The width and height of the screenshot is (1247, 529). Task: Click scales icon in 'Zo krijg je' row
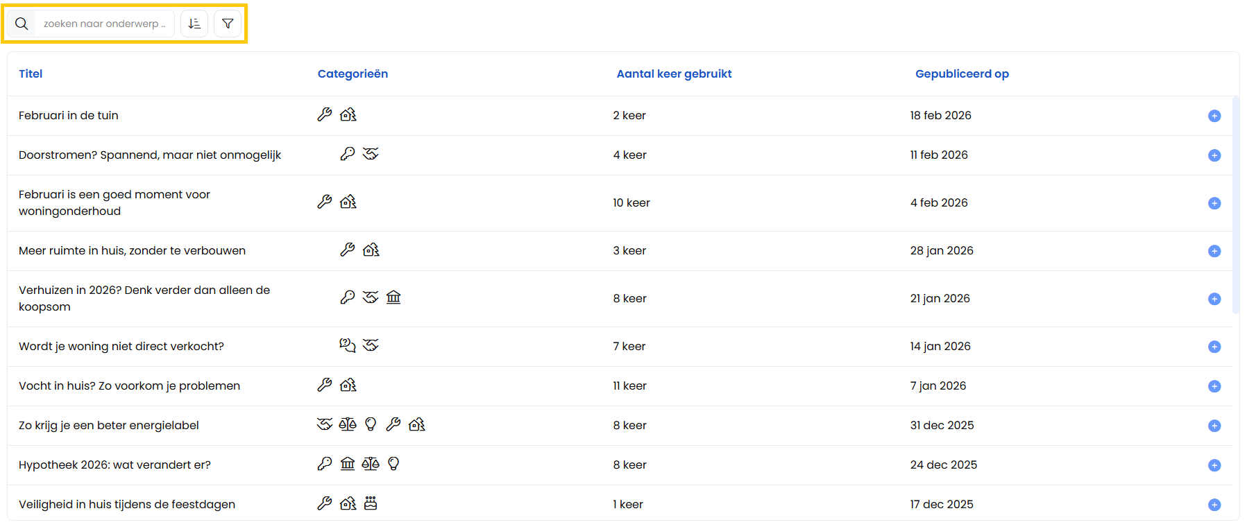pyautogui.click(x=348, y=424)
